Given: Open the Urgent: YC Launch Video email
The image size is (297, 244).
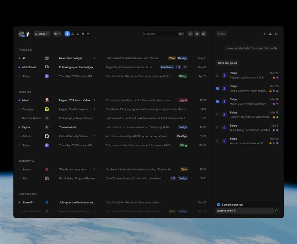Looking at the screenshot, I should click(x=75, y=100).
